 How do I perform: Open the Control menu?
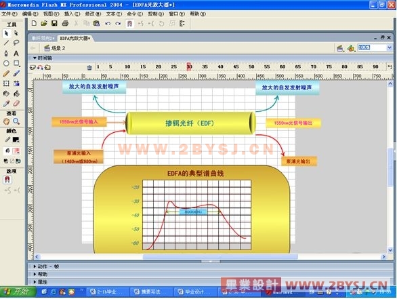click(x=156, y=14)
